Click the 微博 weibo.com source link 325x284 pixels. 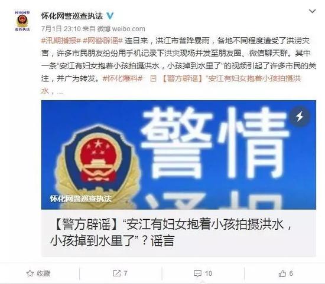click(121, 29)
